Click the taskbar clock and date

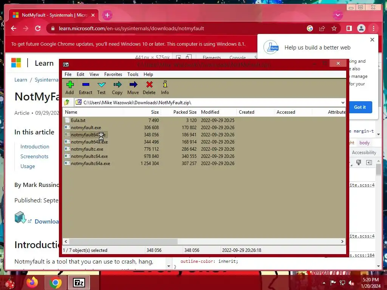click(370, 283)
